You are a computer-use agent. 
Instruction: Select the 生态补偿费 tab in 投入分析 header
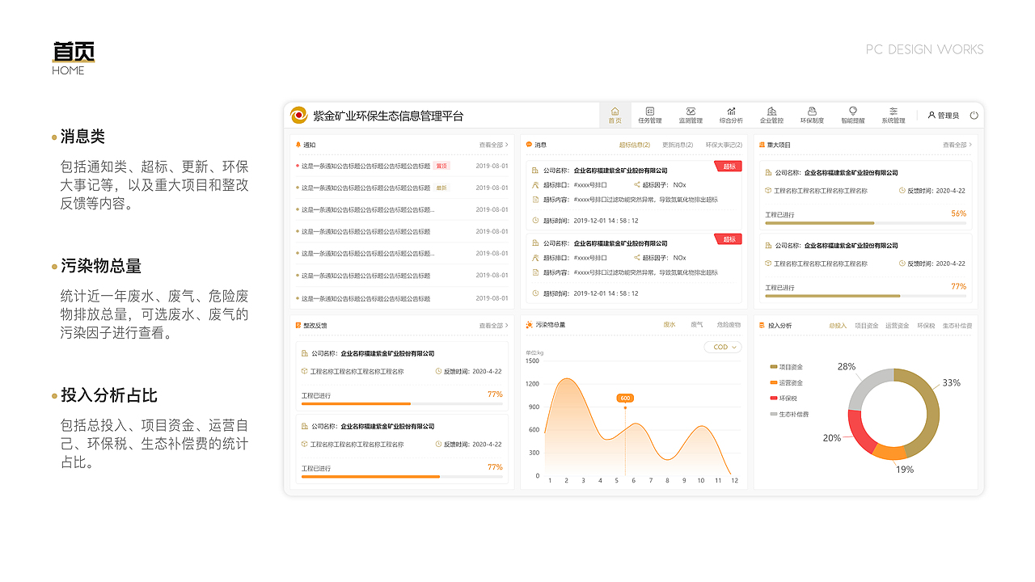pos(957,326)
